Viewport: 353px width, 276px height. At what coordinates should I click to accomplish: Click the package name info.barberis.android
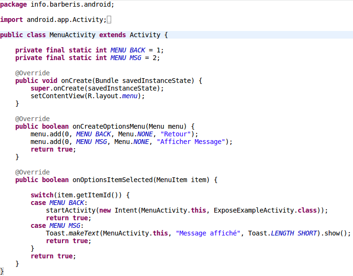tap(72, 4)
